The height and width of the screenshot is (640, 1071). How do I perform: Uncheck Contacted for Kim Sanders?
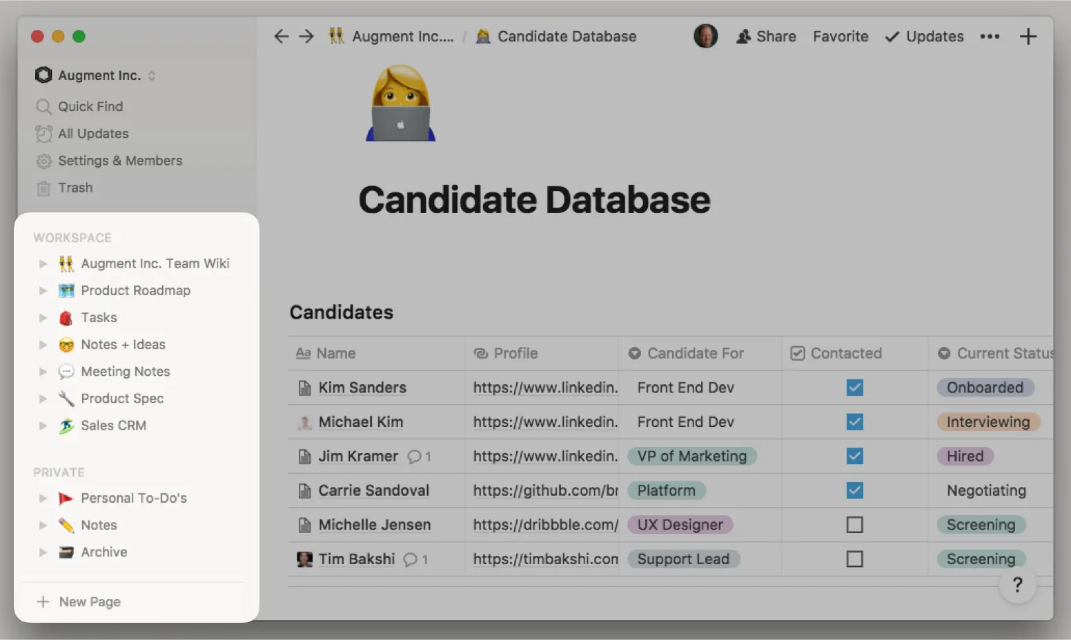pos(854,388)
